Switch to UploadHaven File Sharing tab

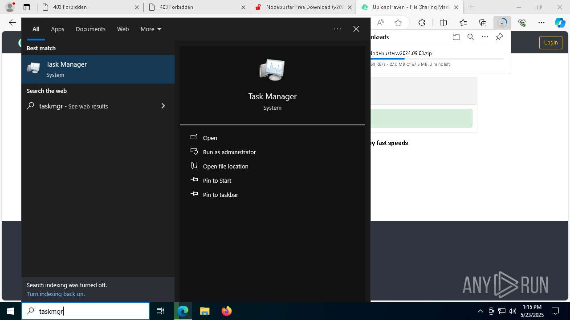tap(410, 7)
